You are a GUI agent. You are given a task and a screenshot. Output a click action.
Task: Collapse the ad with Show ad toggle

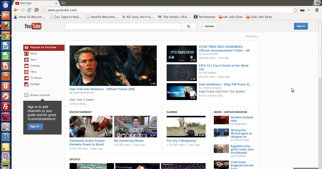click(x=252, y=36)
